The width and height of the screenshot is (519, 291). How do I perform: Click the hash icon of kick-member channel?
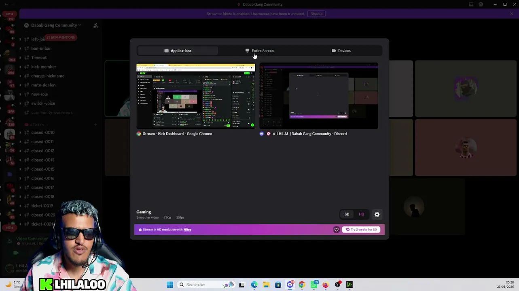[26, 67]
